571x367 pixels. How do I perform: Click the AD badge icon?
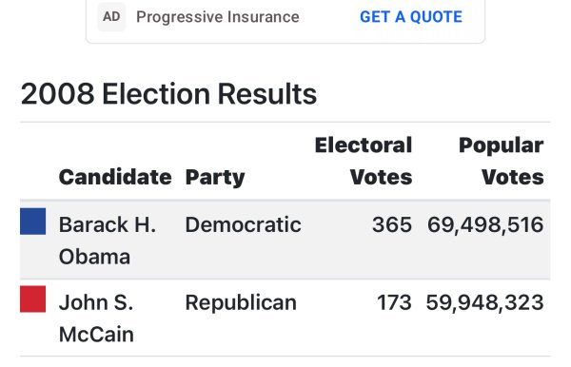(x=111, y=17)
